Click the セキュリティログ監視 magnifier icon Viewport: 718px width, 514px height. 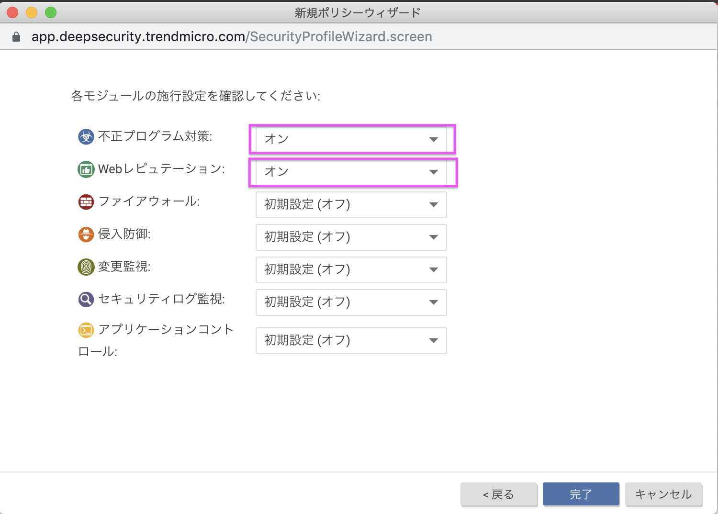point(85,299)
